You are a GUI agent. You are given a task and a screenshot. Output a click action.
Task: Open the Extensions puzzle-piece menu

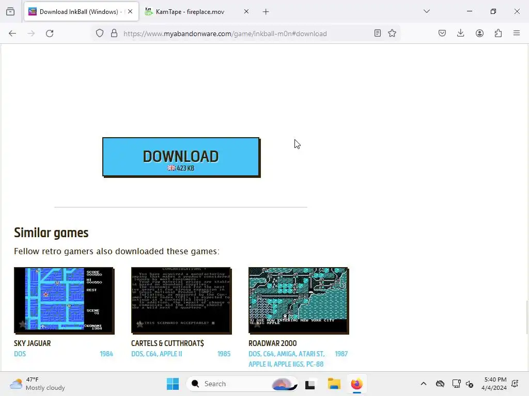pyautogui.click(x=499, y=33)
